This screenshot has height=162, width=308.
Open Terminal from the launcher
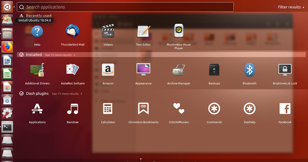tap(7, 127)
